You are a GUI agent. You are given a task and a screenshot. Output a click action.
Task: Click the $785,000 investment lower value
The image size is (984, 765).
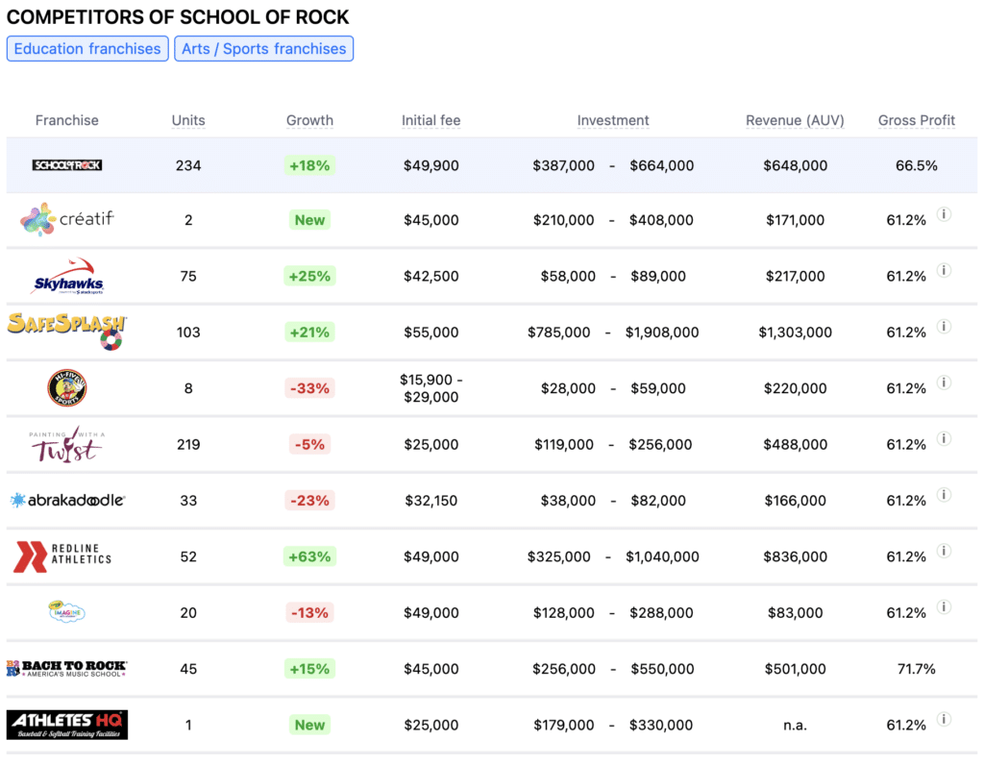(558, 332)
